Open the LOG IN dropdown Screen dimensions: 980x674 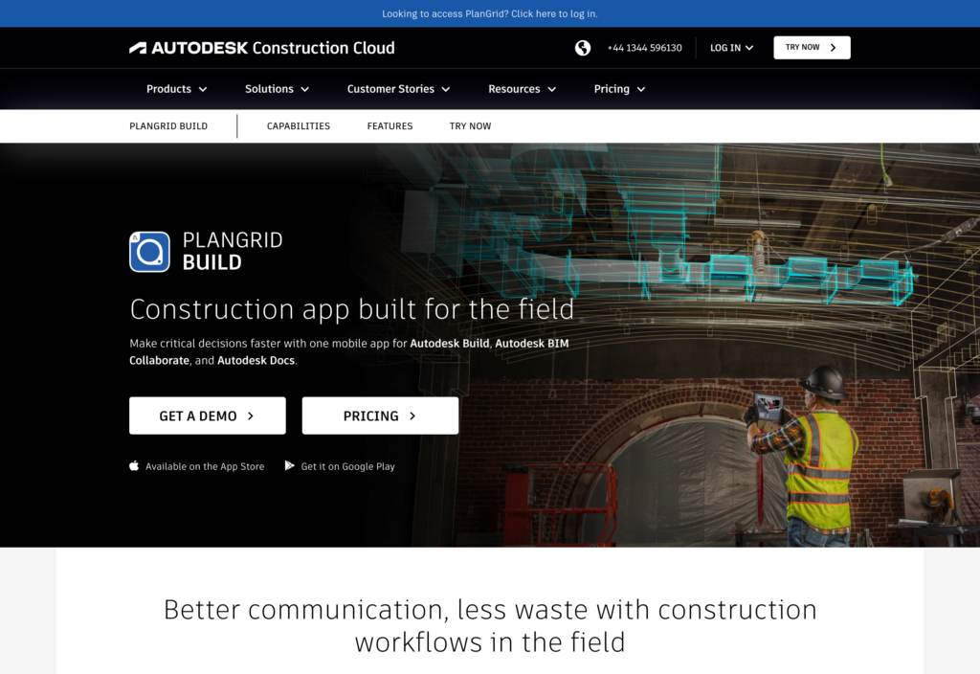click(730, 47)
